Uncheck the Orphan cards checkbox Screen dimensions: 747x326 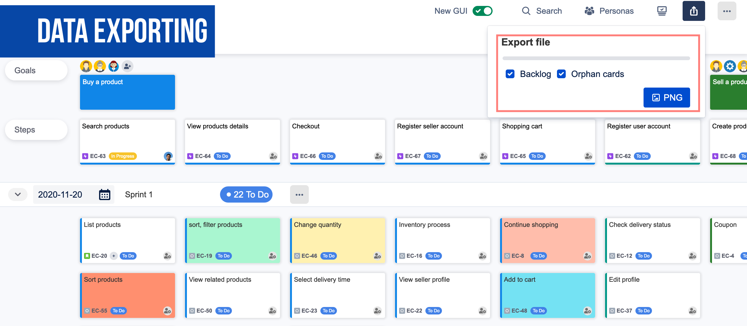pyautogui.click(x=561, y=74)
